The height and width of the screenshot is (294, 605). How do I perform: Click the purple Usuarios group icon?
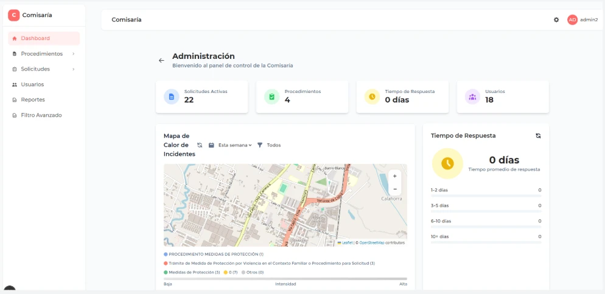pyautogui.click(x=472, y=97)
